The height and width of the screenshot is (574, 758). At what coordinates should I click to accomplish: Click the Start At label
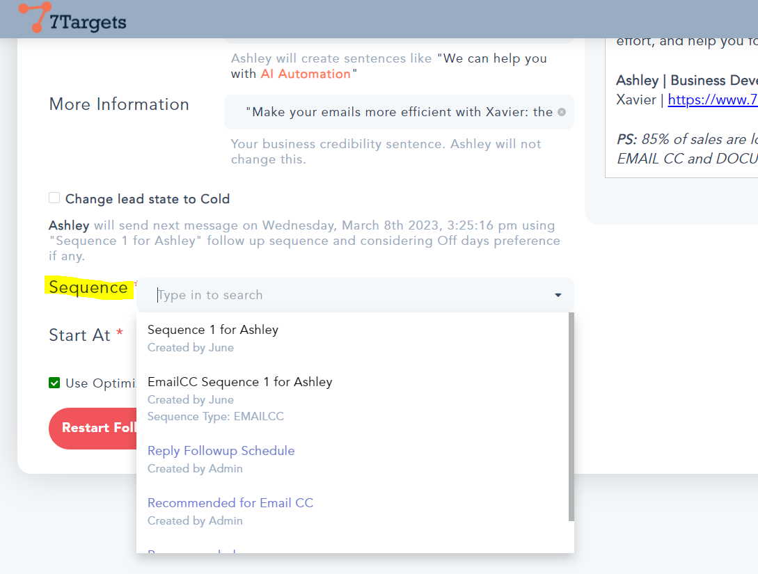click(79, 335)
